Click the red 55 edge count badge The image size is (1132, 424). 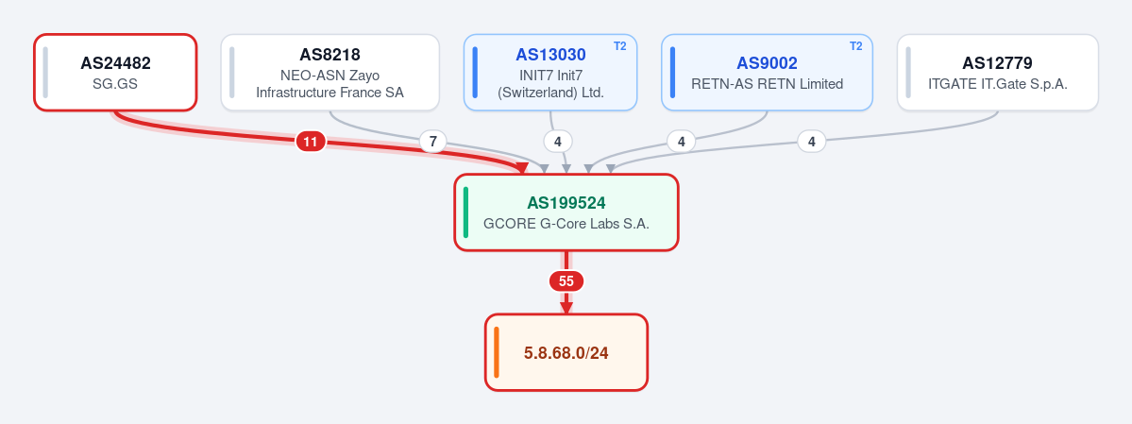pos(566,281)
